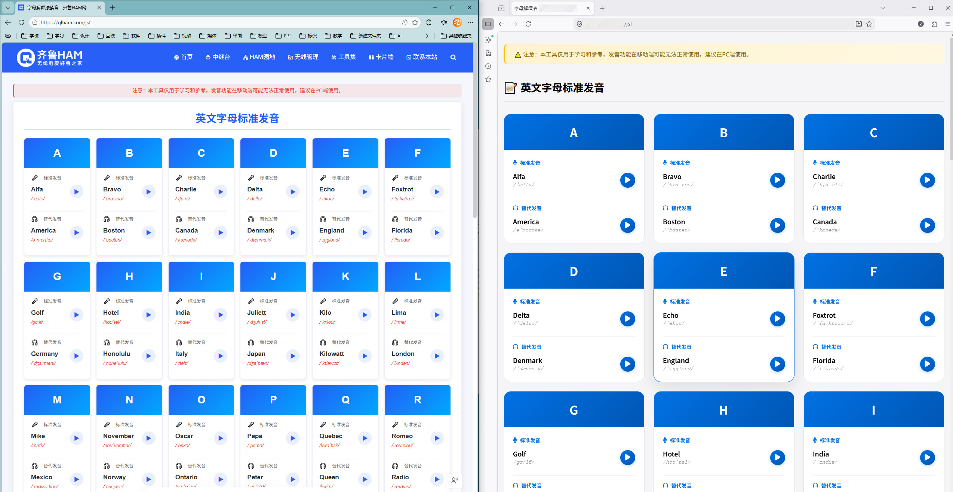Open history clock icon in sidebar
This screenshot has width=953, height=492.
click(x=488, y=66)
